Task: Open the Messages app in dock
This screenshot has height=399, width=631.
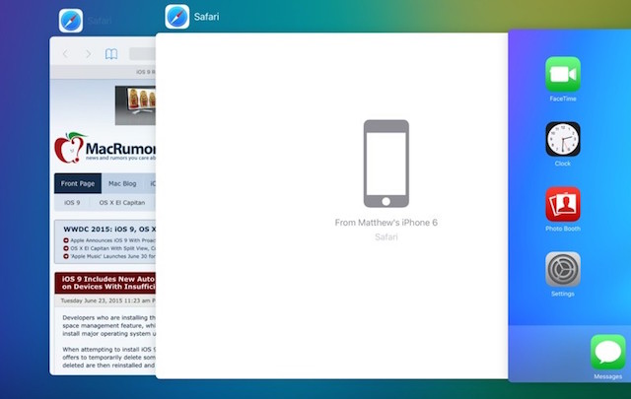Action: pyautogui.click(x=607, y=352)
